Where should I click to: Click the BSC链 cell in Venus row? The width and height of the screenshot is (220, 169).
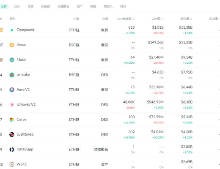pyautogui.click(x=74, y=45)
